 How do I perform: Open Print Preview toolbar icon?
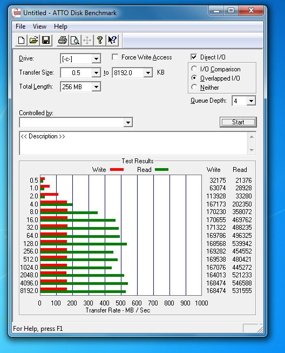(75, 41)
